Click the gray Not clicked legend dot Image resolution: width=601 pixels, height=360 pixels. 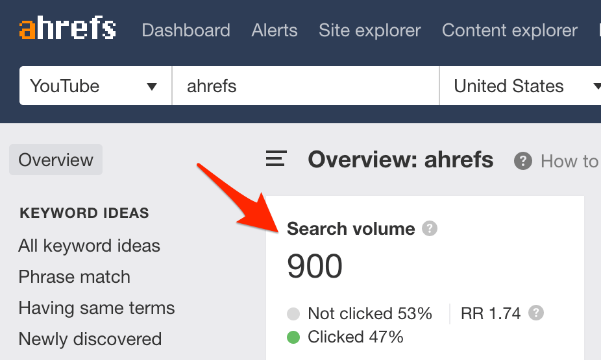pyautogui.click(x=293, y=314)
